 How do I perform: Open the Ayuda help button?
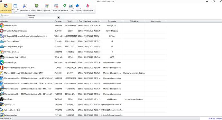(78, 8)
